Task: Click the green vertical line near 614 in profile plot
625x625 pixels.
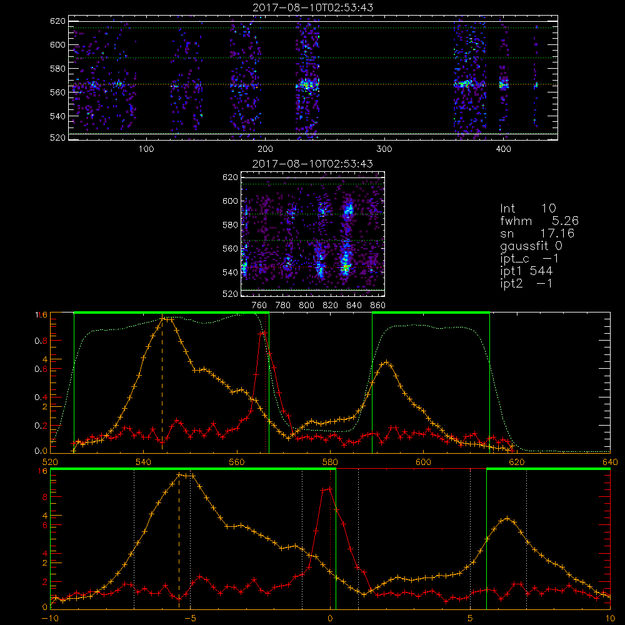Action: (489, 382)
